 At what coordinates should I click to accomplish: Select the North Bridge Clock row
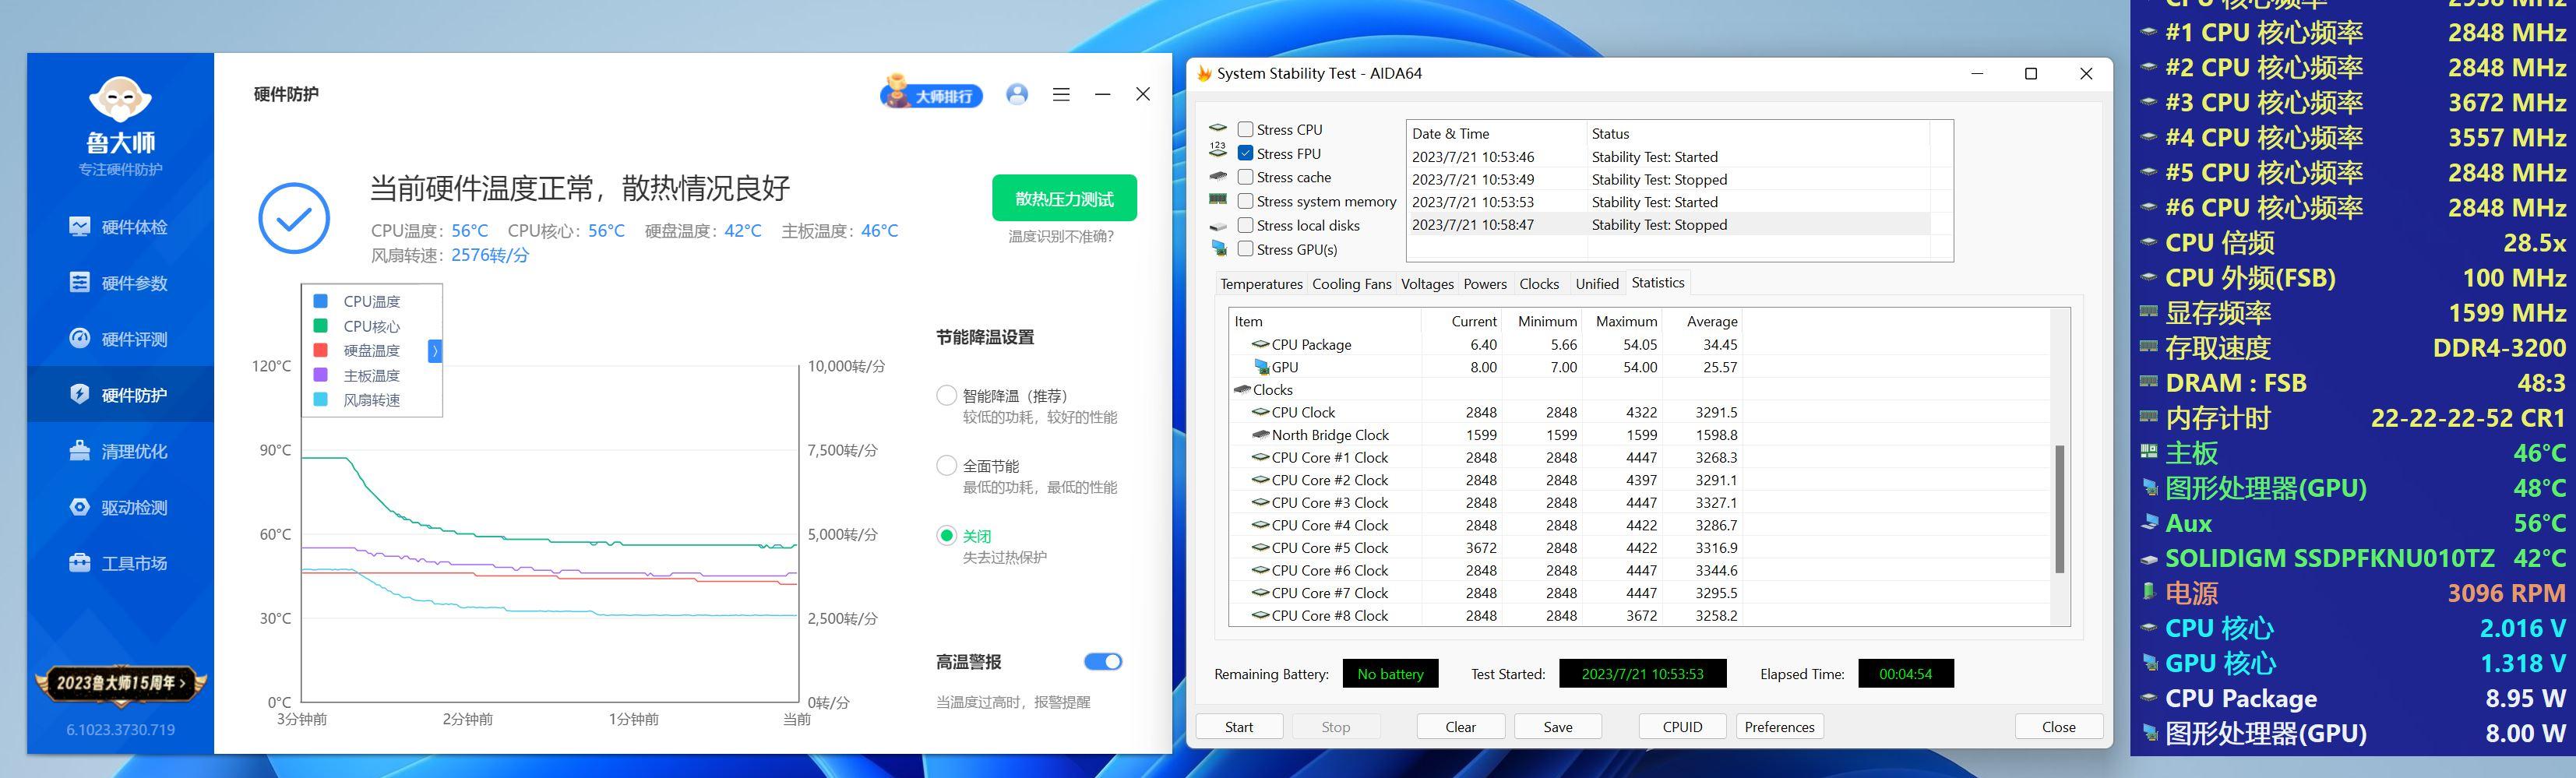coord(1639,435)
